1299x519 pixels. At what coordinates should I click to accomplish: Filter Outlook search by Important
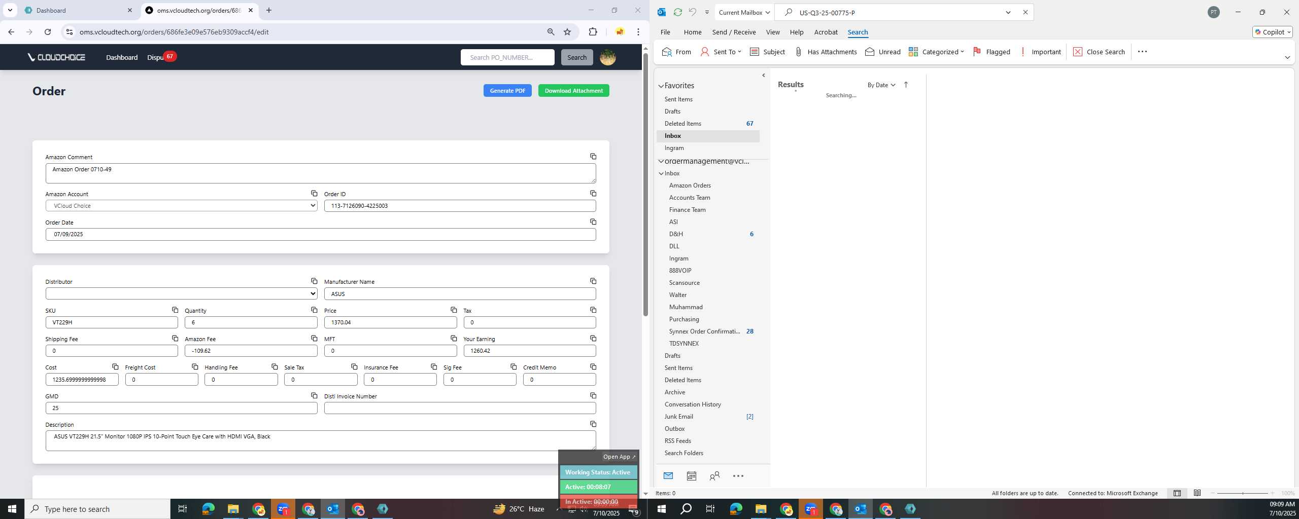pos(1040,52)
